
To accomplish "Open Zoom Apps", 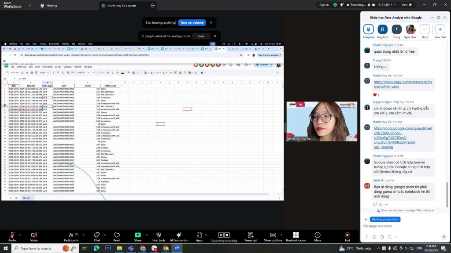I will click(x=200, y=237).
